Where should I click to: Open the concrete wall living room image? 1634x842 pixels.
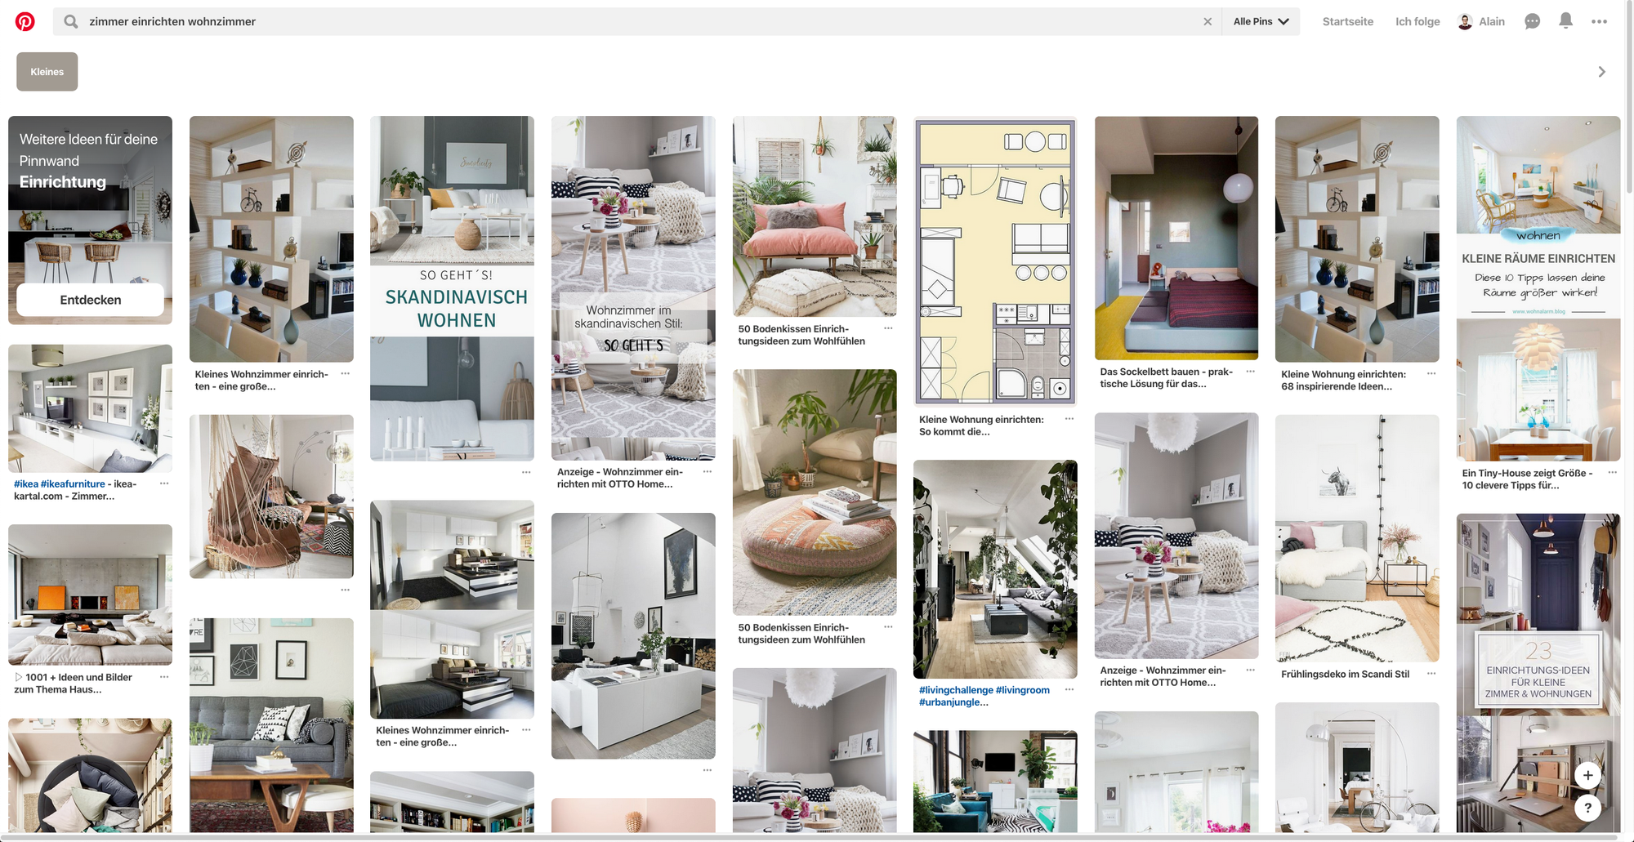(90, 595)
